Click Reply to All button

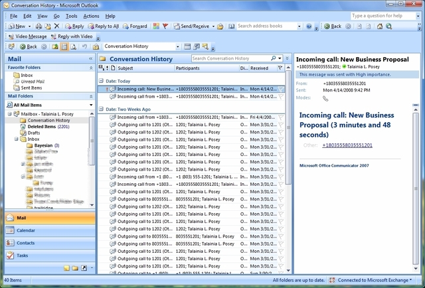[x=104, y=27]
